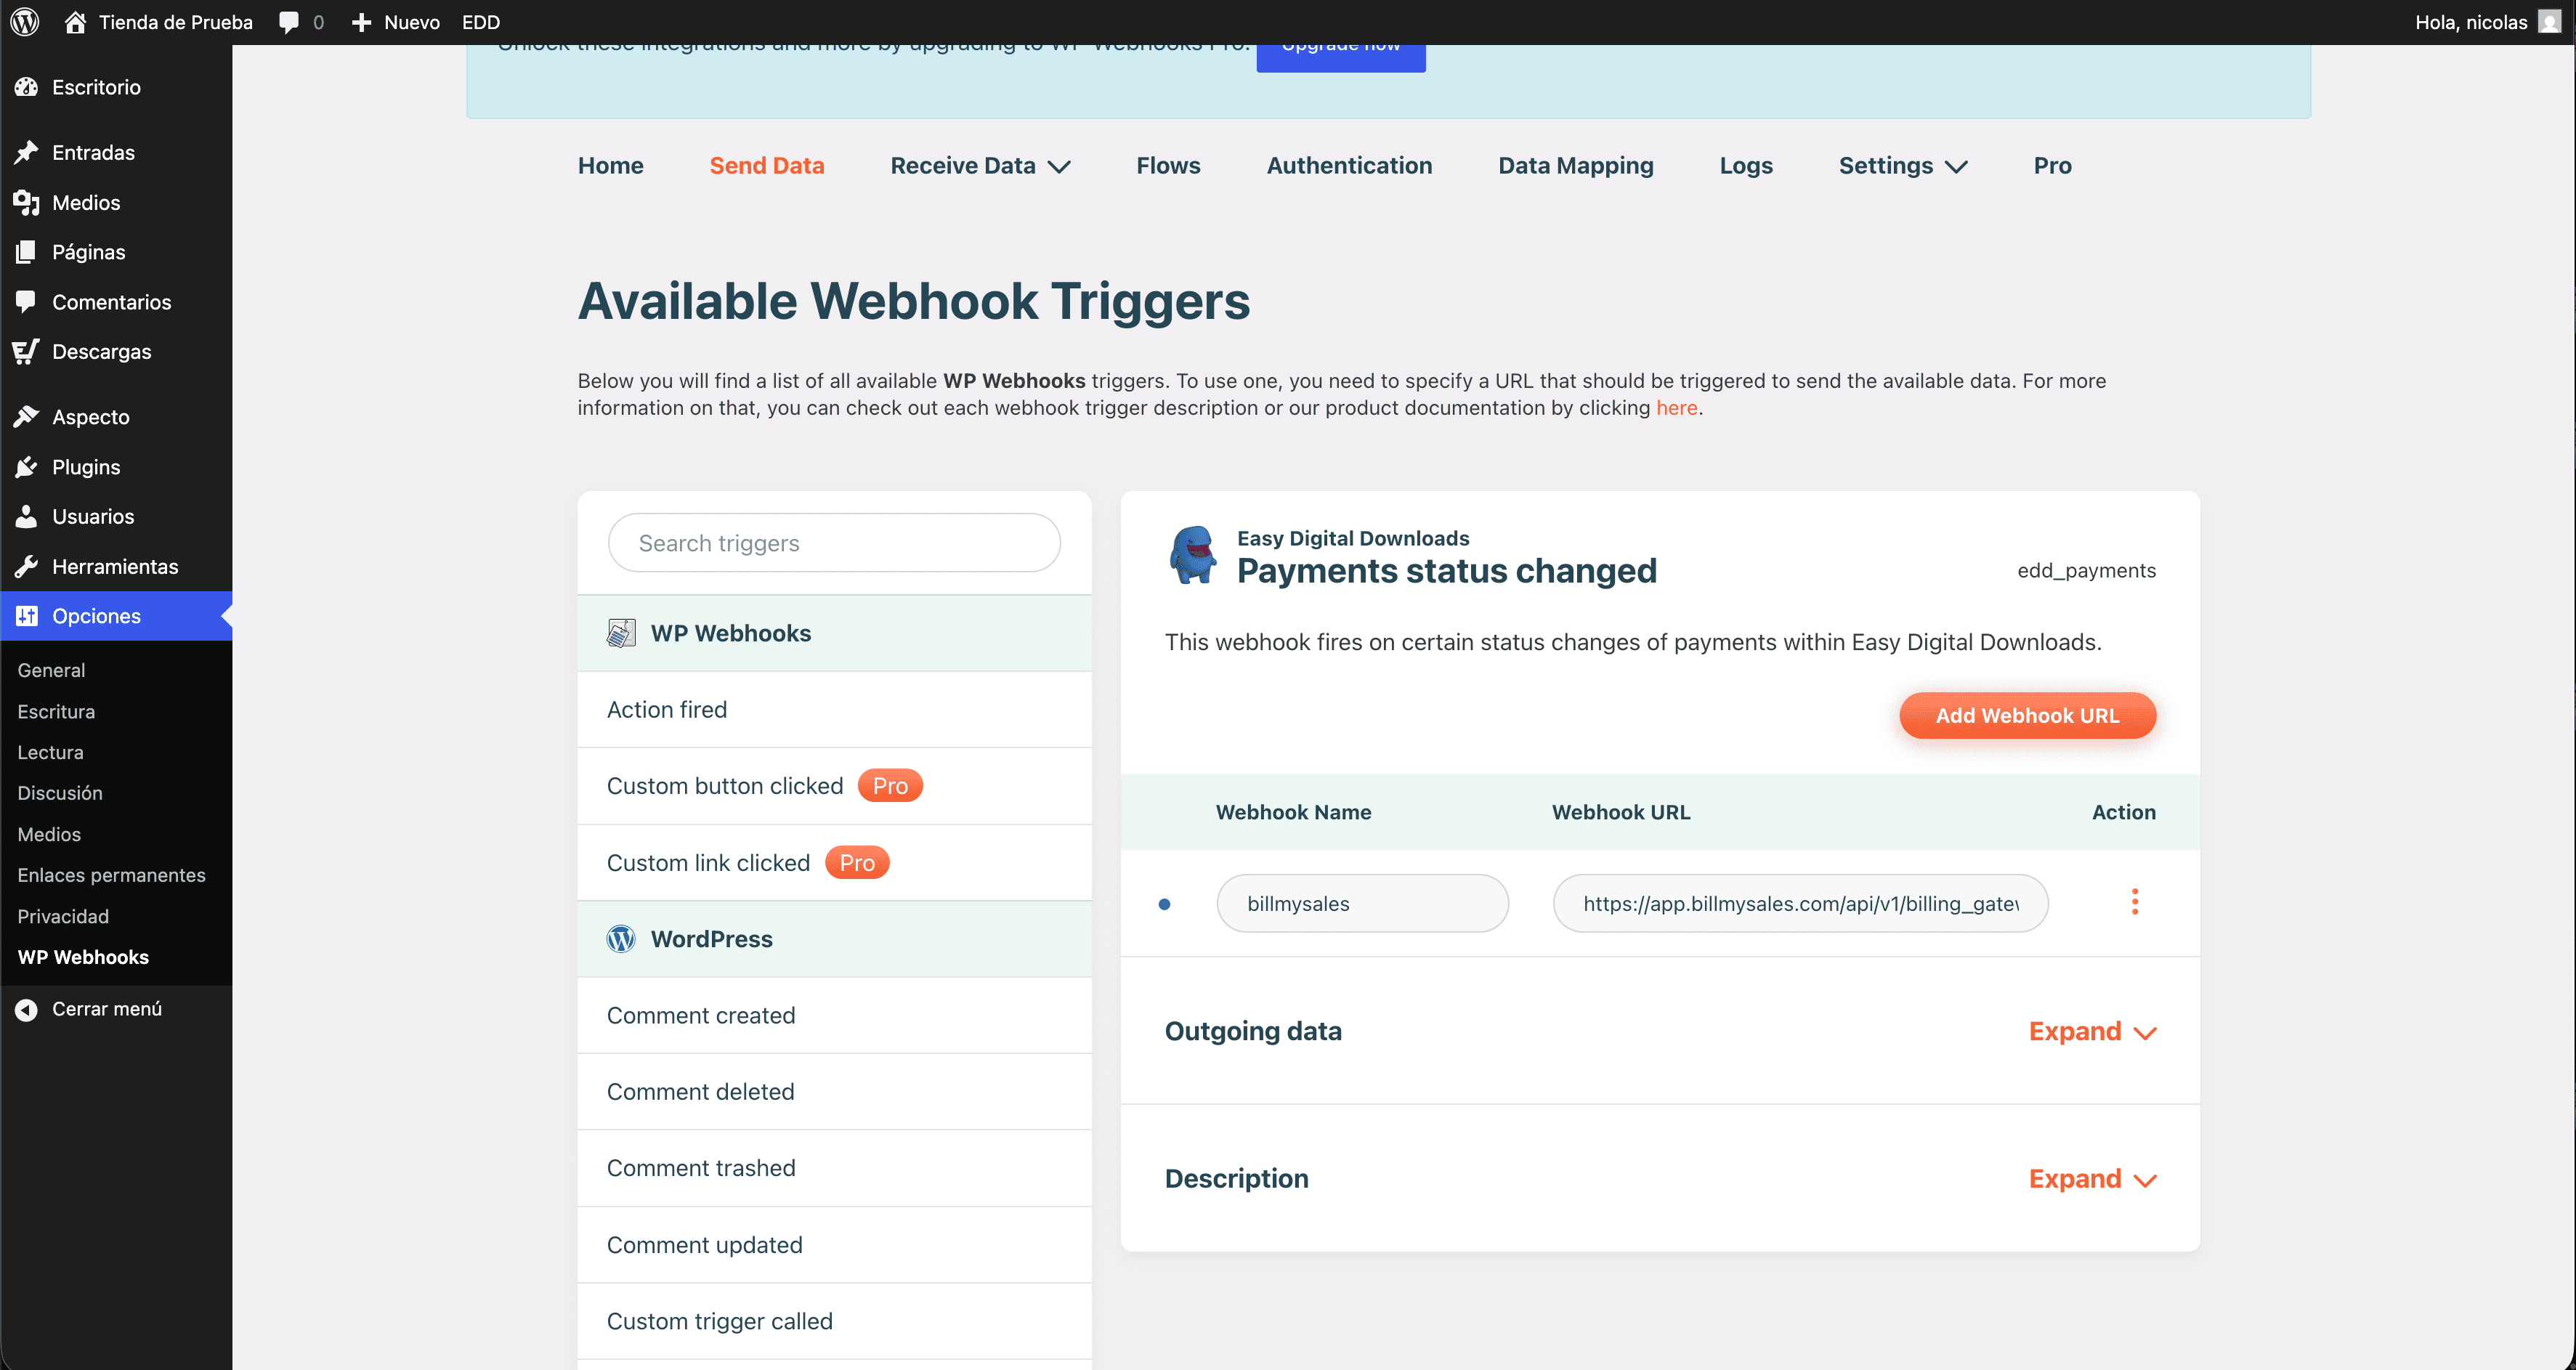Switch to the Logs tab
This screenshot has width=2576, height=1370.
1745,165
